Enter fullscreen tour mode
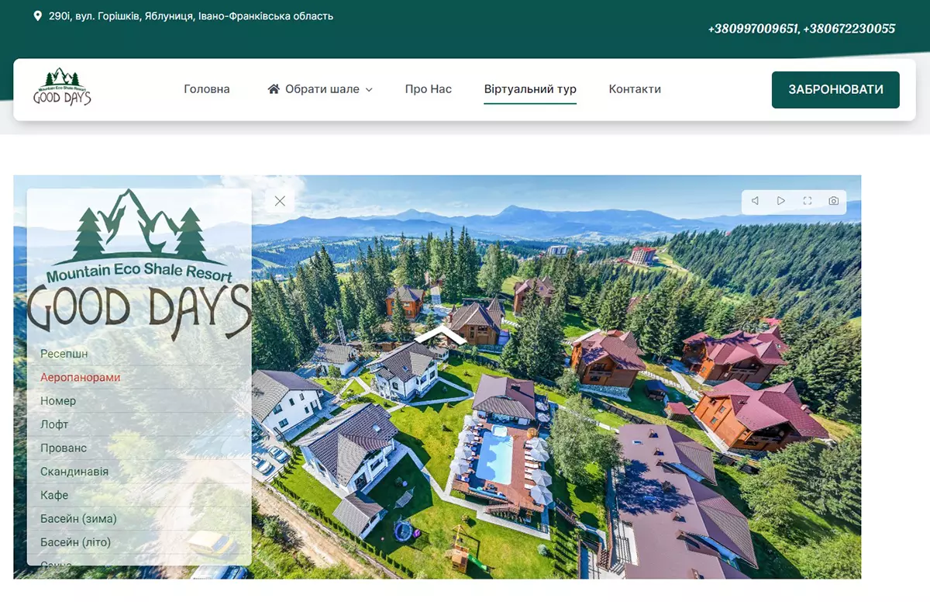Viewport: 930px width, 602px height. click(x=807, y=201)
